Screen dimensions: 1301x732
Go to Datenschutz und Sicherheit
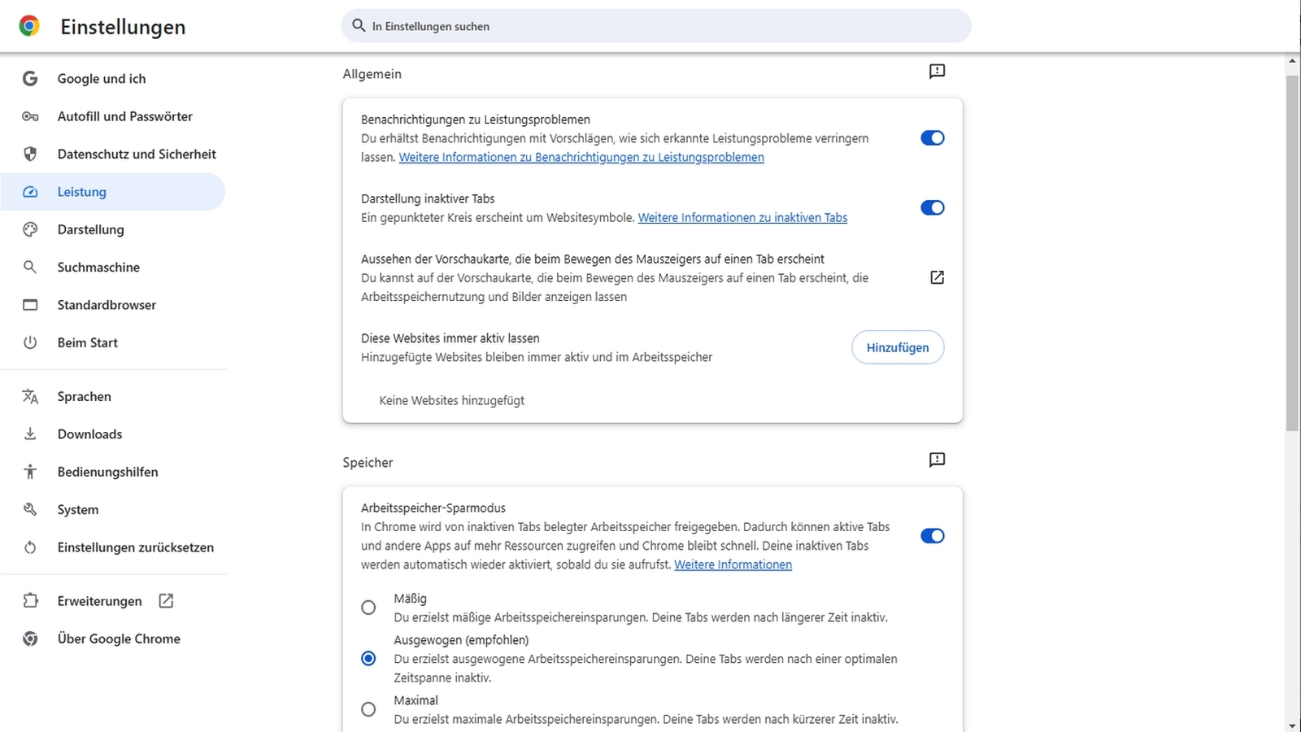113,154
